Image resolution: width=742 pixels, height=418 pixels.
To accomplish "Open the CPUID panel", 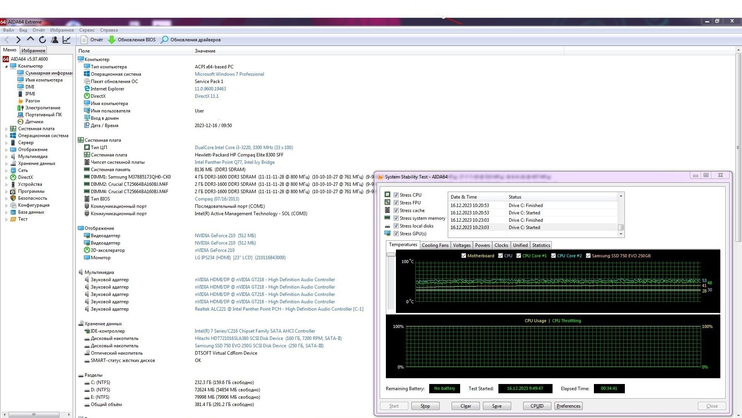I will tap(537, 406).
